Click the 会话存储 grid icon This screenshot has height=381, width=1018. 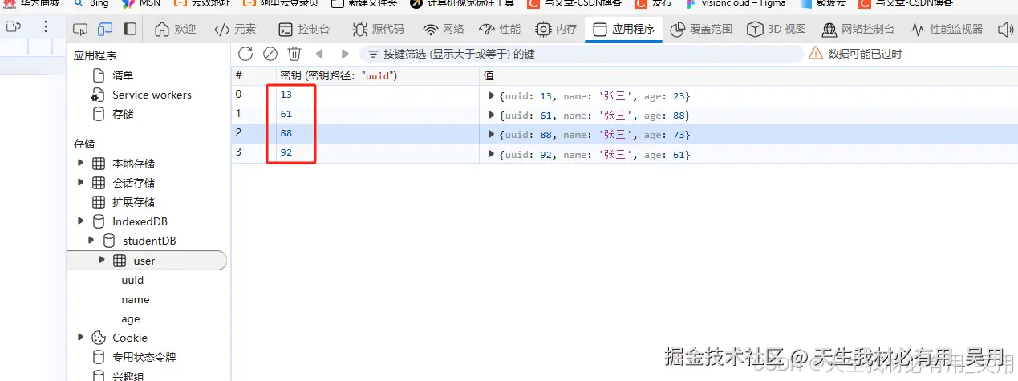click(x=99, y=183)
